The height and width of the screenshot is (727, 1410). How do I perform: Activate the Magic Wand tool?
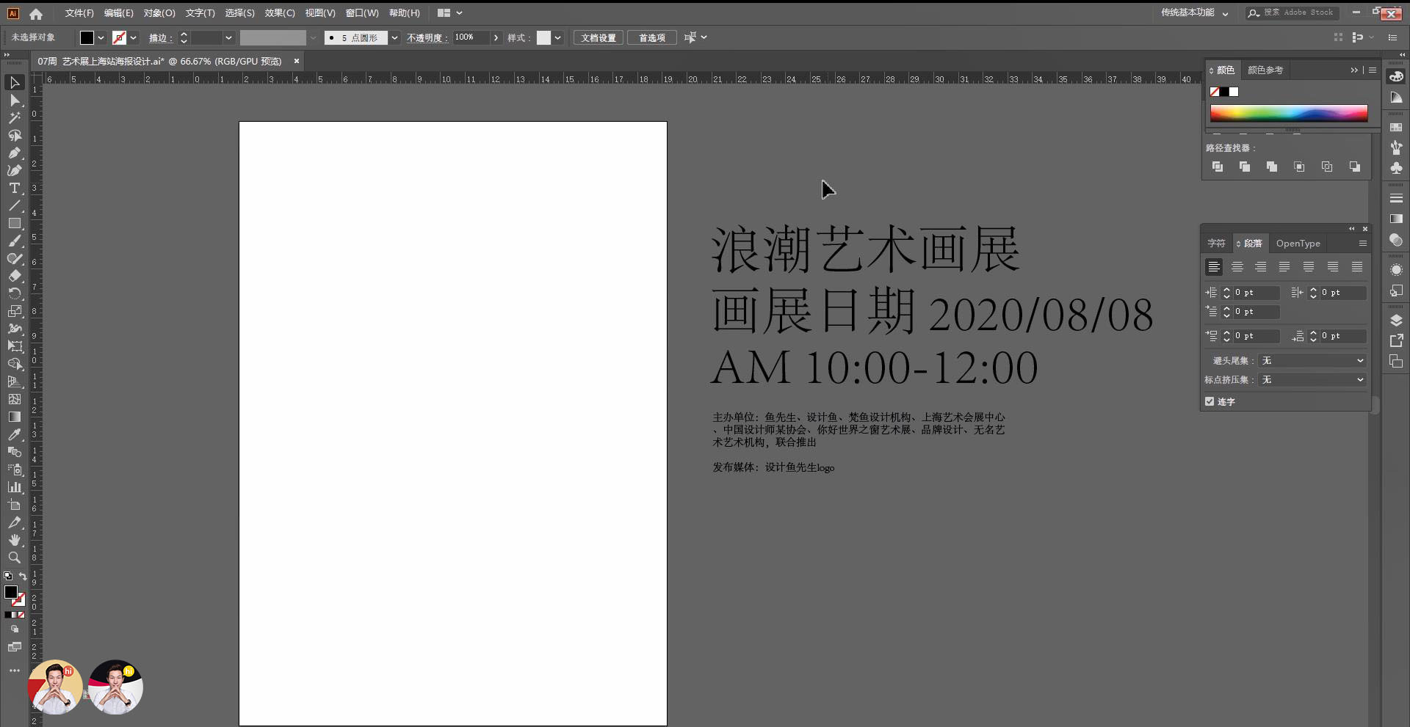tap(15, 117)
